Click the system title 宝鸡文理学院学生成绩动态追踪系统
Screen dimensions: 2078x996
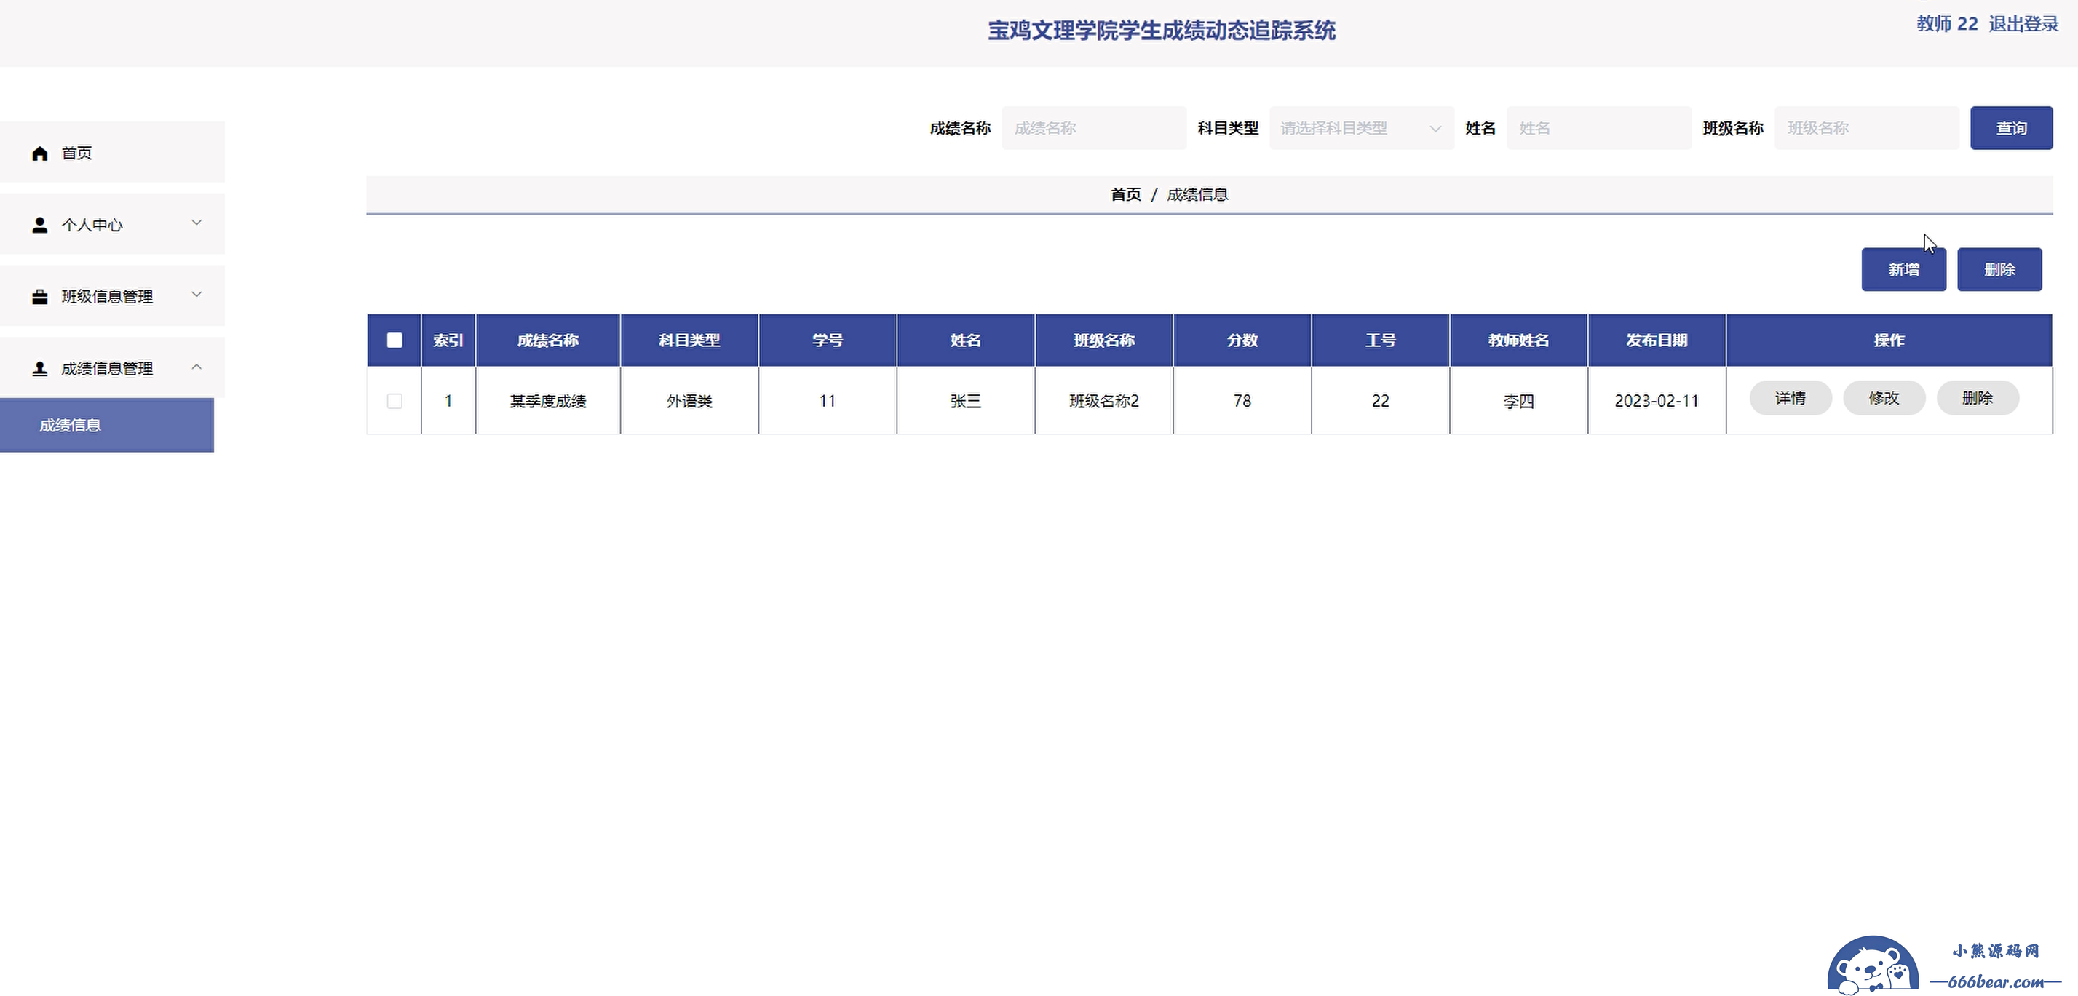(x=1162, y=31)
